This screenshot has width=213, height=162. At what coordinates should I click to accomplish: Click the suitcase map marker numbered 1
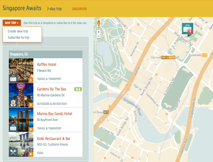point(187,30)
